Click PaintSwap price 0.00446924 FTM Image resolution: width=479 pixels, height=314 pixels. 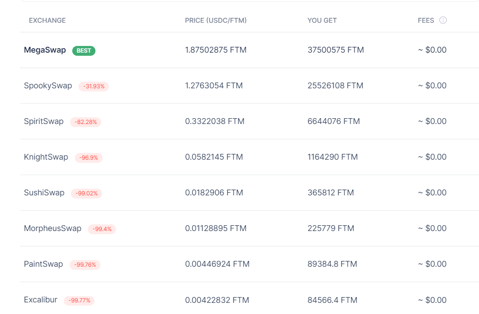pyautogui.click(x=217, y=264)
